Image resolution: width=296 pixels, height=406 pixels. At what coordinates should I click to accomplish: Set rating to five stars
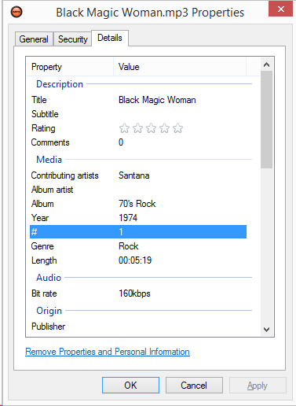pyautogui.click(x=177, y=128)
